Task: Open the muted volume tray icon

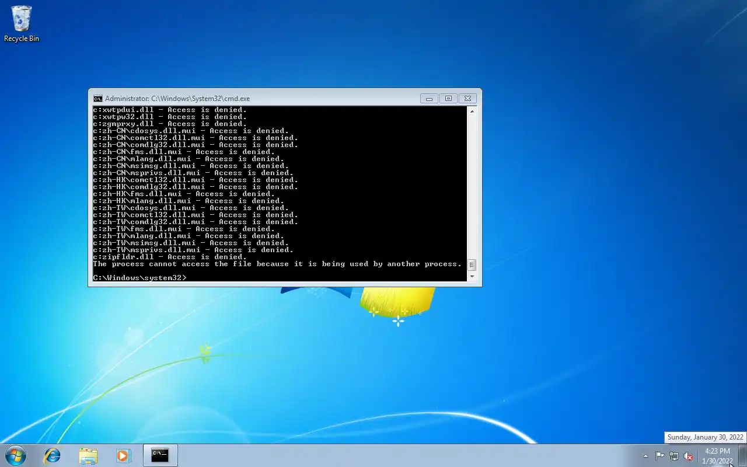Action: pos(688,456)
